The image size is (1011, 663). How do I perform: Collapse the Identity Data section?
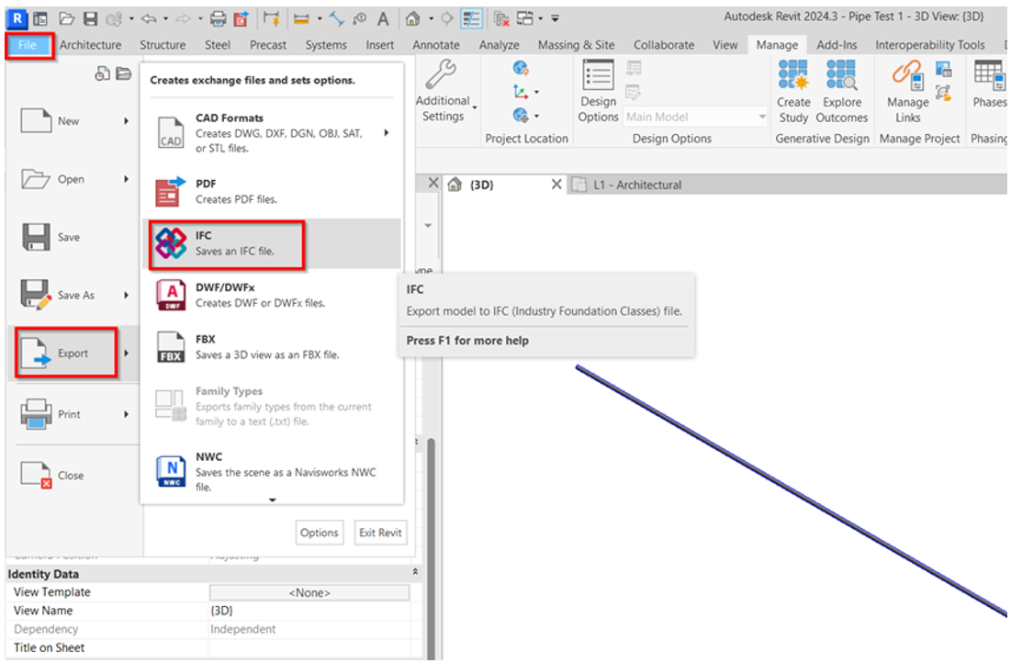pos(415,572)
